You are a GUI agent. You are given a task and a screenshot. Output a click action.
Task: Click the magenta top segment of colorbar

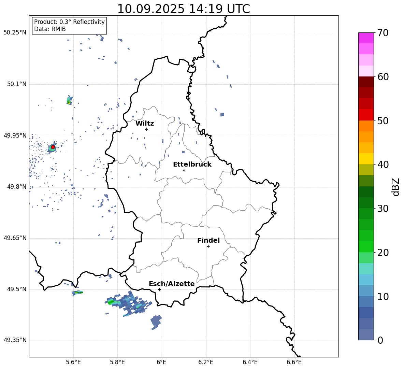click(366, 38)
